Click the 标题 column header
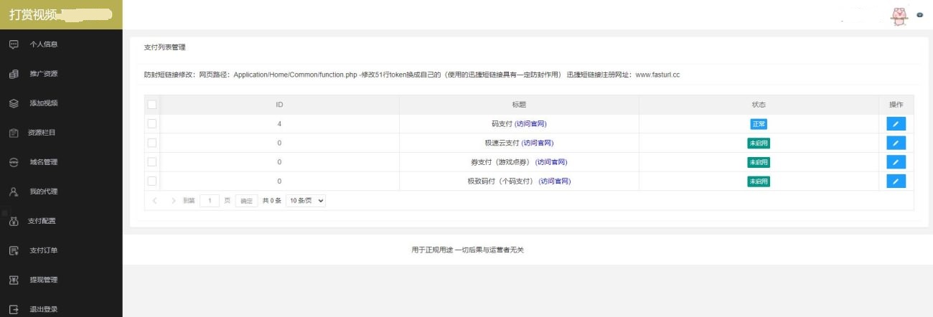The image size is (933, 317). (x=520, y=105)
